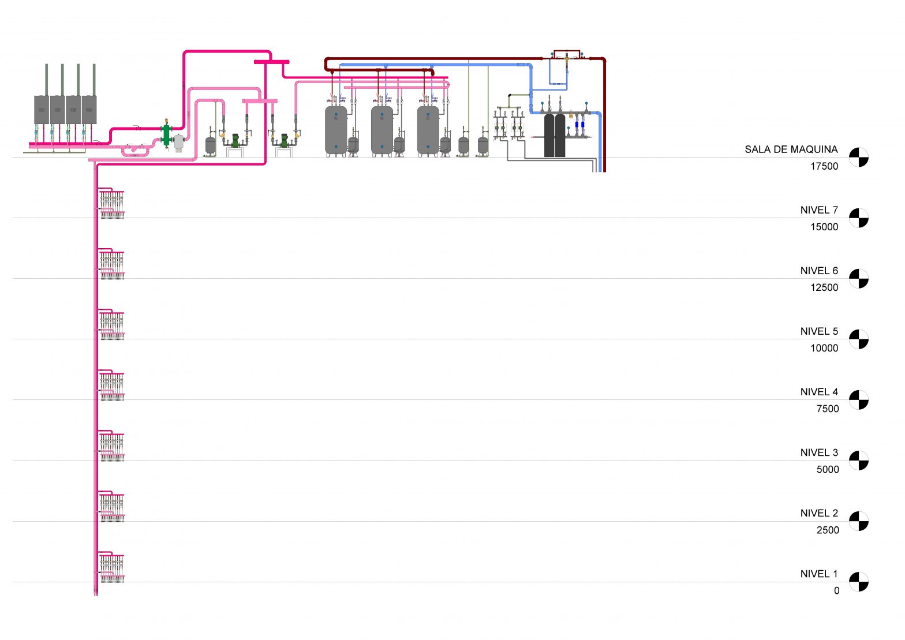Click the NIVEL 5 level head symbol
This screenshot has height=640, width=905.
click(x=858, y=339)
